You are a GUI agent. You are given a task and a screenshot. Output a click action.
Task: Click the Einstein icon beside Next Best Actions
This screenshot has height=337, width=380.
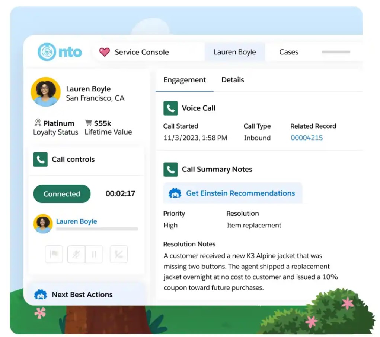coord(41,294)
